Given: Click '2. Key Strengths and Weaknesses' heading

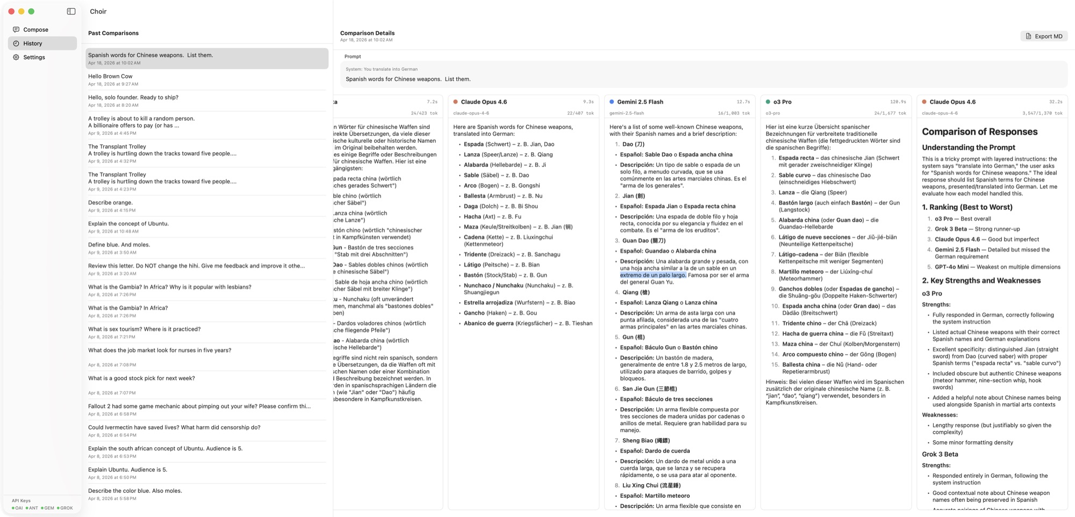Looking at the screenshot, I should pos(981,280).
